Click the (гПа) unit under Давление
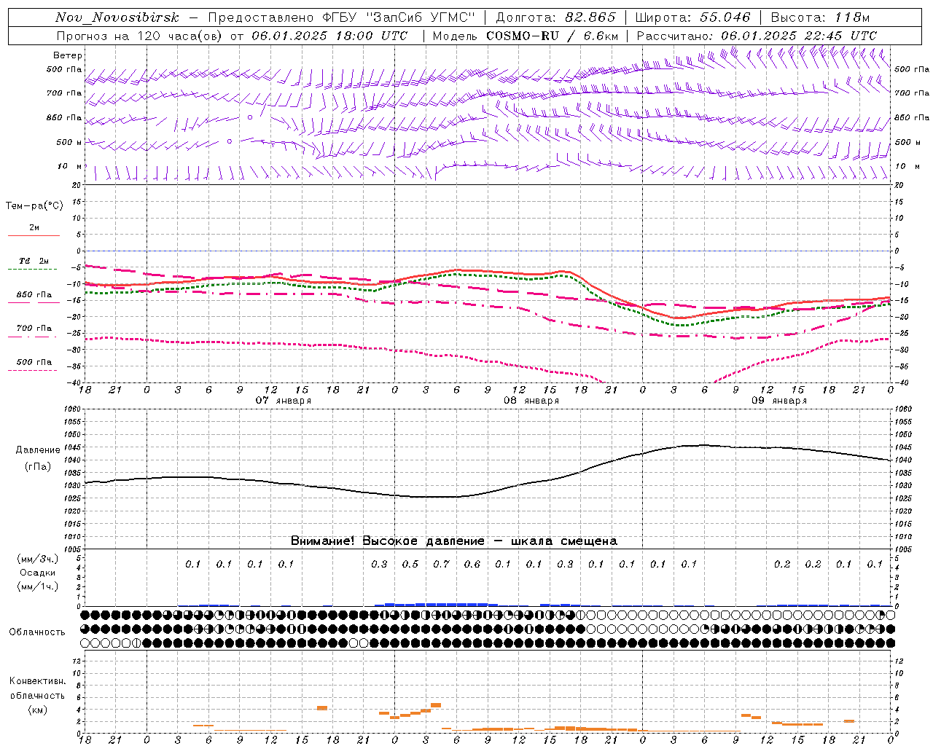The height and width of the screenshot is (746, 933). click(x=38, y=466)
